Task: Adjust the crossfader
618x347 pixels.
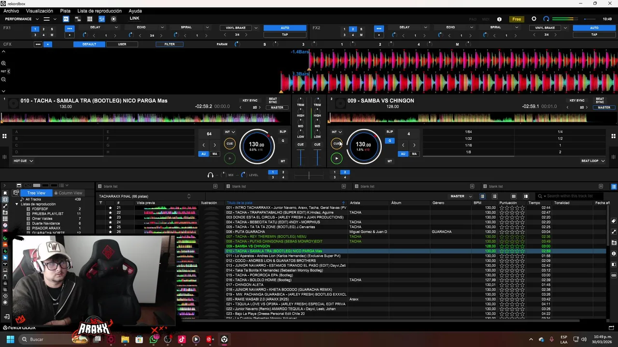Action: 309,175
